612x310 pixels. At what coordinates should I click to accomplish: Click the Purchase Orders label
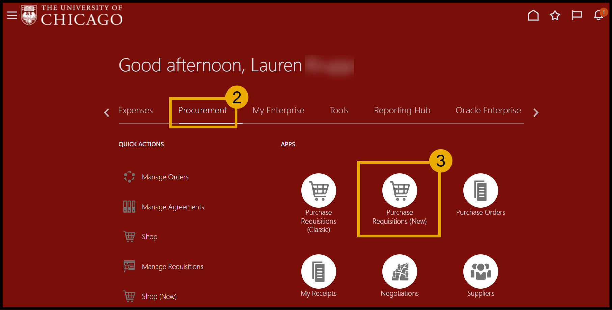pyautogui.click(x=481, y=212)
